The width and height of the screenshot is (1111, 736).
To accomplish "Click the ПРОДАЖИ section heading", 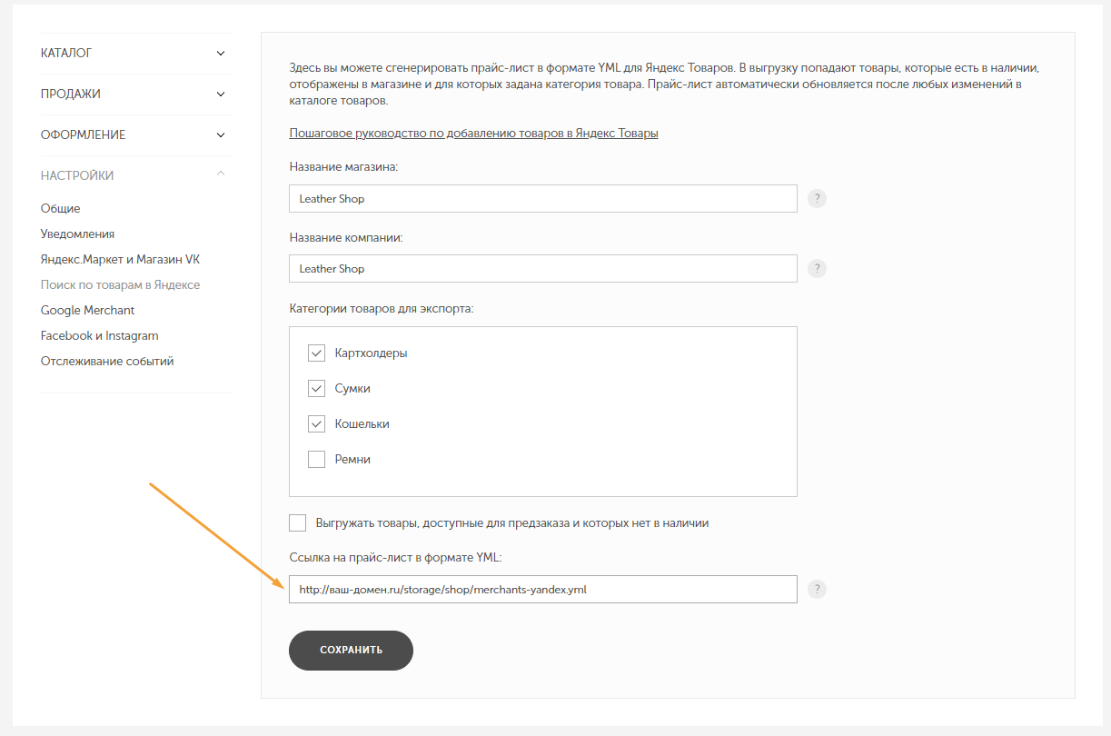I will tap(71, 94).
